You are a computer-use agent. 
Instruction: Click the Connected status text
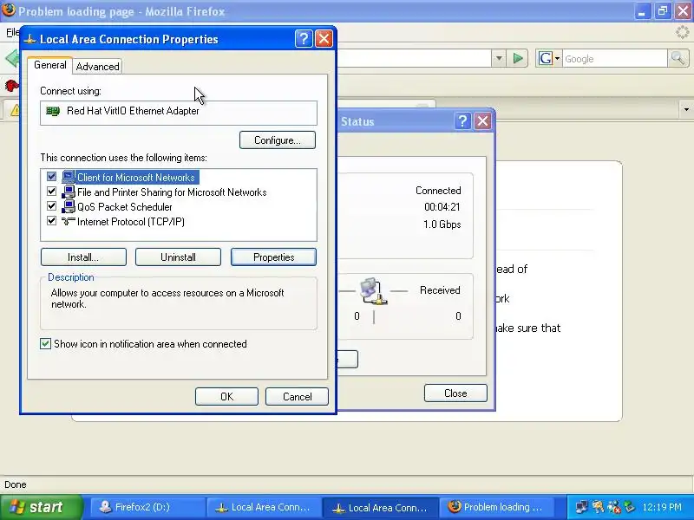(x=438, y=191)
